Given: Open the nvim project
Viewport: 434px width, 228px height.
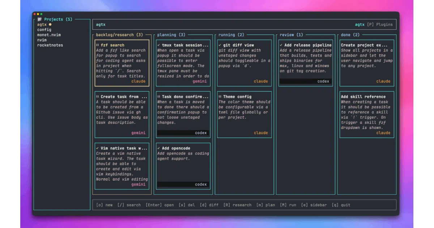Looking at the screenshot, I should pyautogui.click(x=42, y=40).
